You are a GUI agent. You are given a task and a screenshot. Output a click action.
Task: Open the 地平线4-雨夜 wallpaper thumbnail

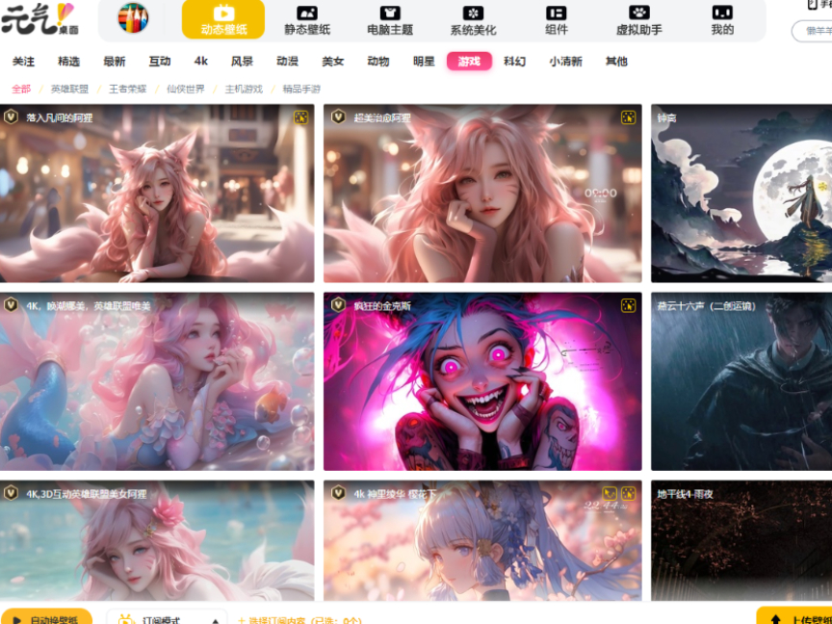pyautogui.click(x=741, y=540)
